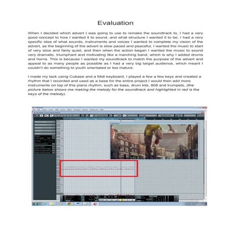Toggle the yellow Cycle button on transport panel

coord(122,200)
